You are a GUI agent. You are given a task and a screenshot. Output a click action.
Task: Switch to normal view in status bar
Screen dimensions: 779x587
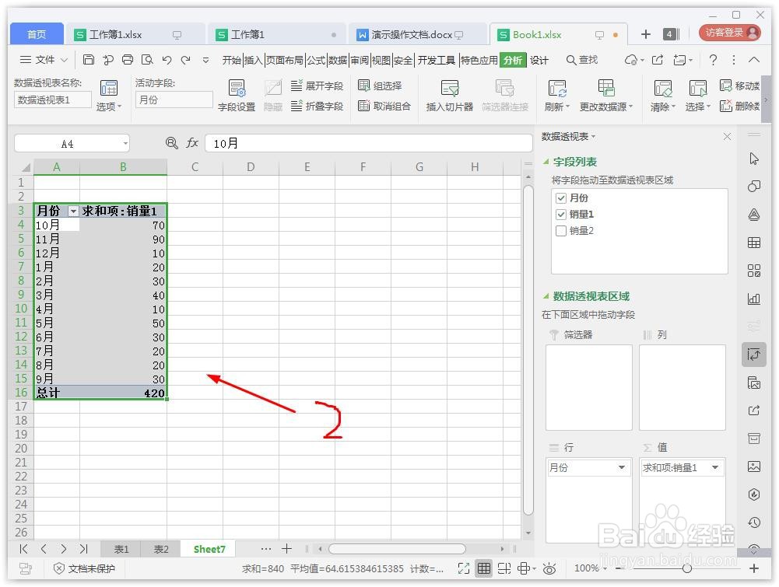pos(483,568)
